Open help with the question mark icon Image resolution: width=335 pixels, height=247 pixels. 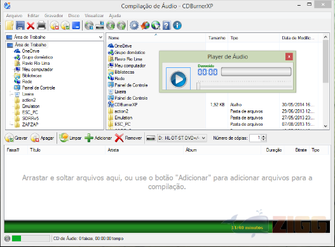pyautogui.click(x=167, y=25)
